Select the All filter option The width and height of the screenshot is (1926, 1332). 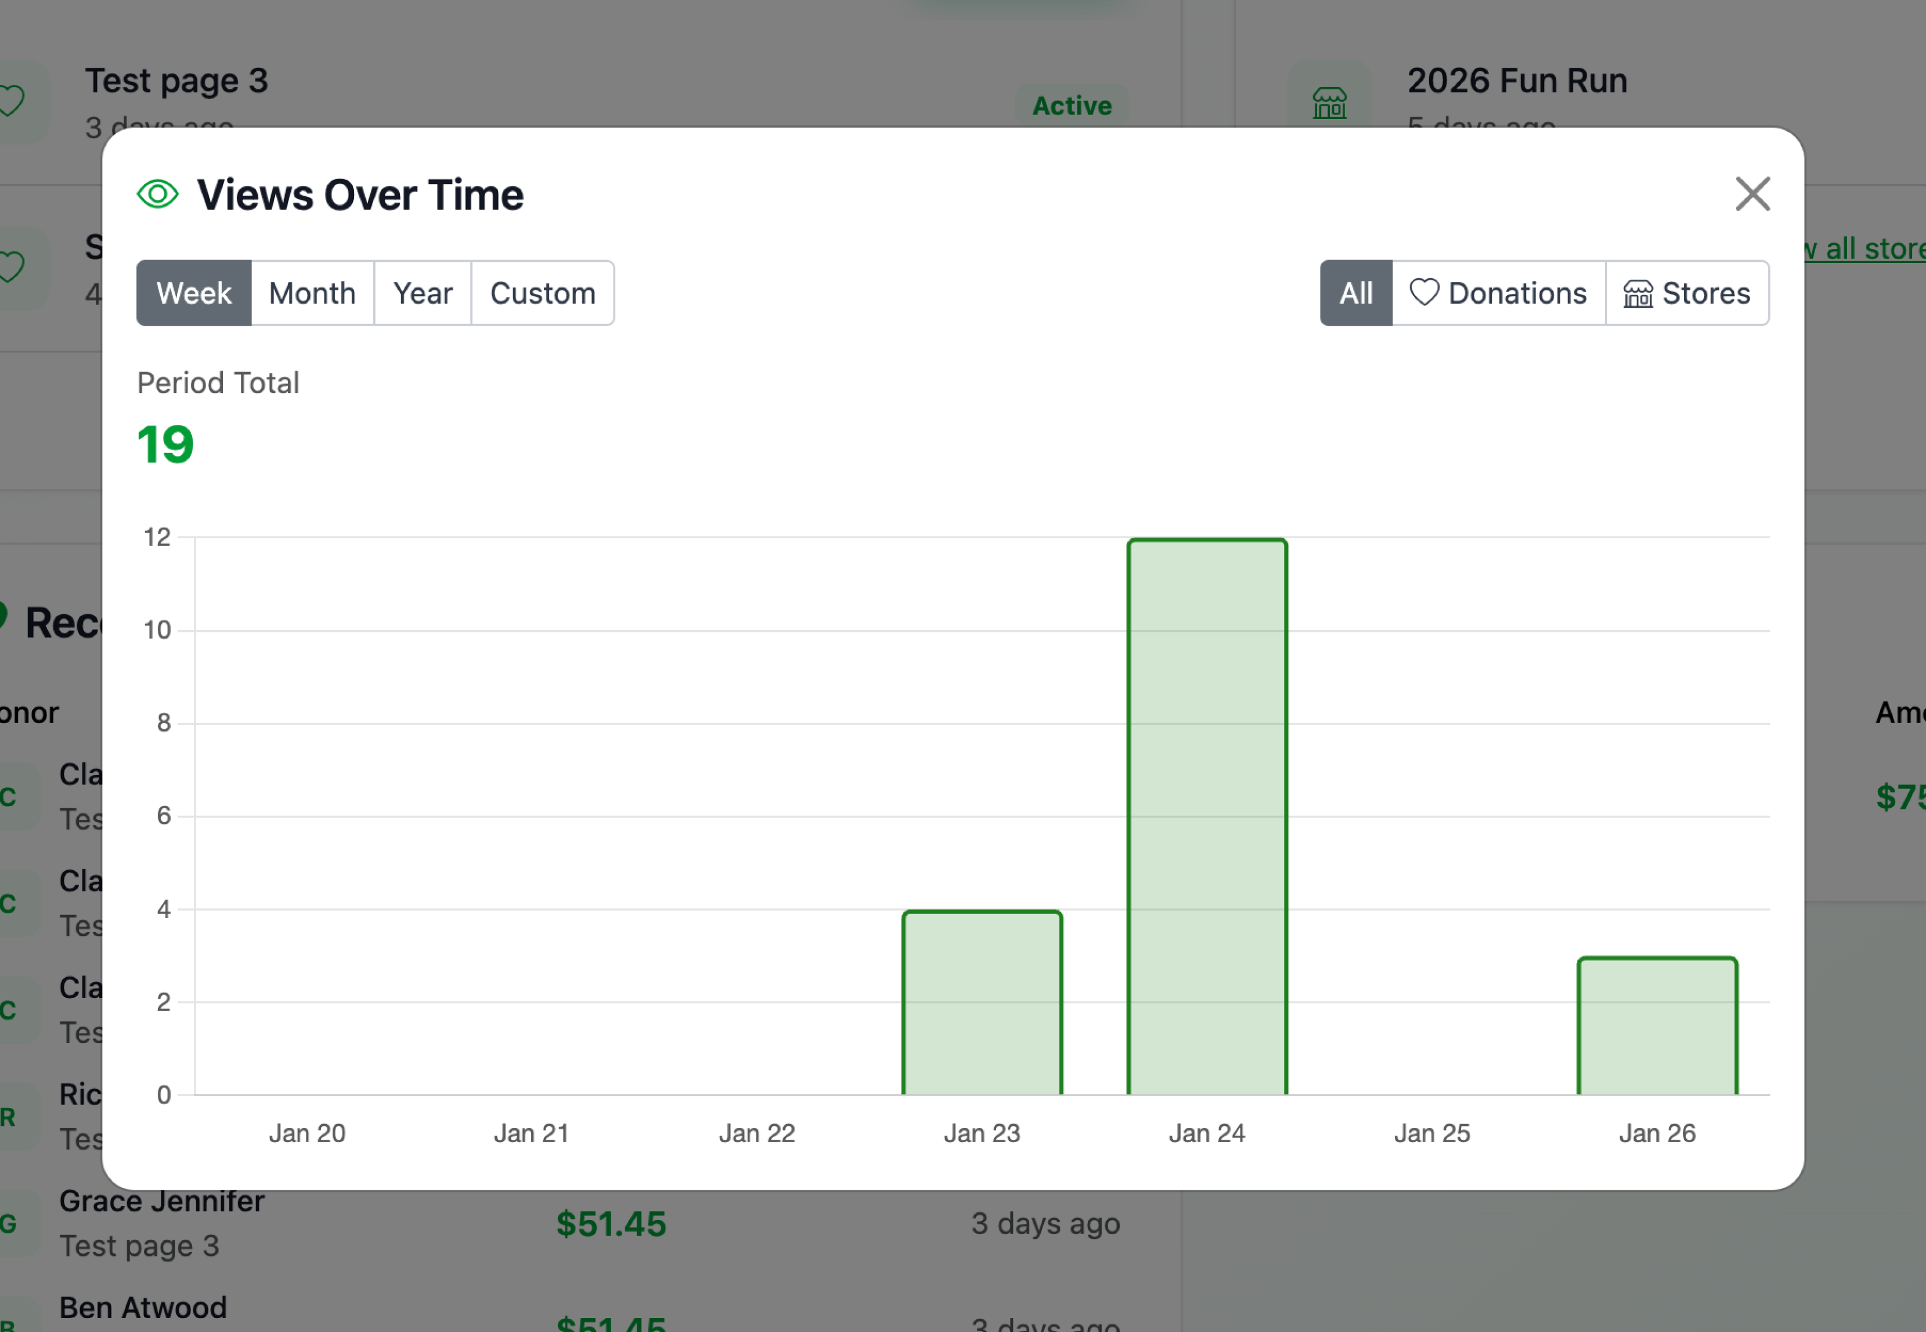(1355, 293)
